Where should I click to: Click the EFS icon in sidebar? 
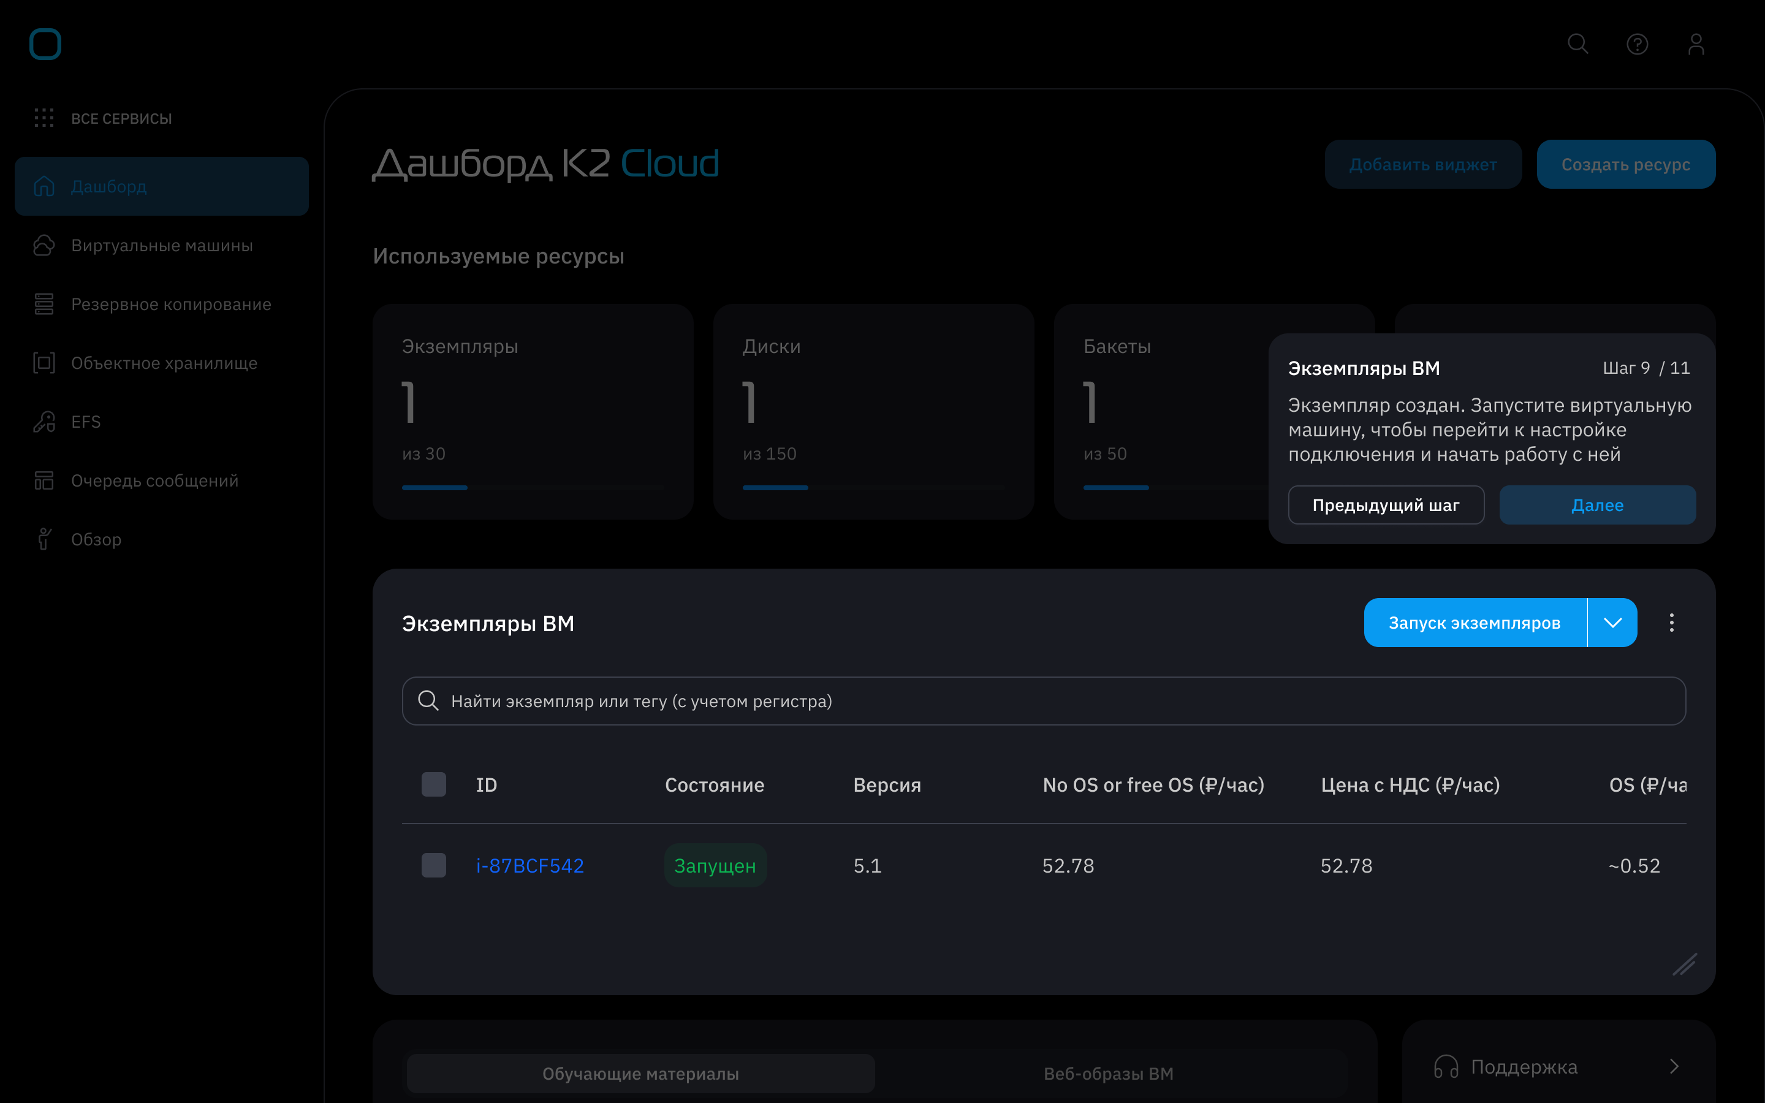44,422
